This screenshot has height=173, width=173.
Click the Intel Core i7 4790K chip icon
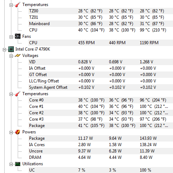pos(11,49)
